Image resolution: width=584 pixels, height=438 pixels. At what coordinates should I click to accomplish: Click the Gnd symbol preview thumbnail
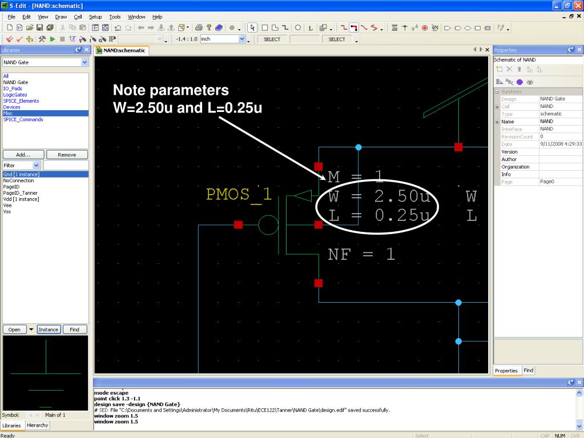(x=46, y=372)
